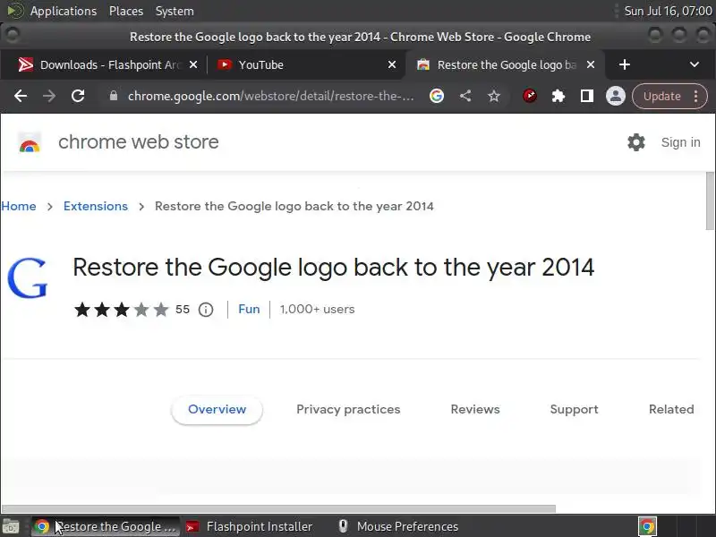Share this page via share icon

465,96
